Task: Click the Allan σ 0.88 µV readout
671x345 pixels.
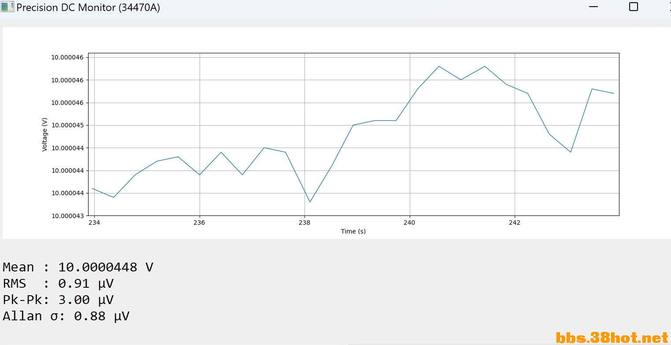Action: (x=66, y=316)
